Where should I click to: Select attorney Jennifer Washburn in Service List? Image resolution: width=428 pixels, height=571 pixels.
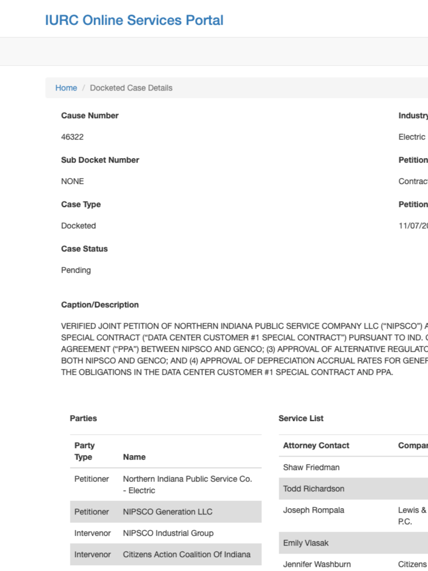pos(317,564)
